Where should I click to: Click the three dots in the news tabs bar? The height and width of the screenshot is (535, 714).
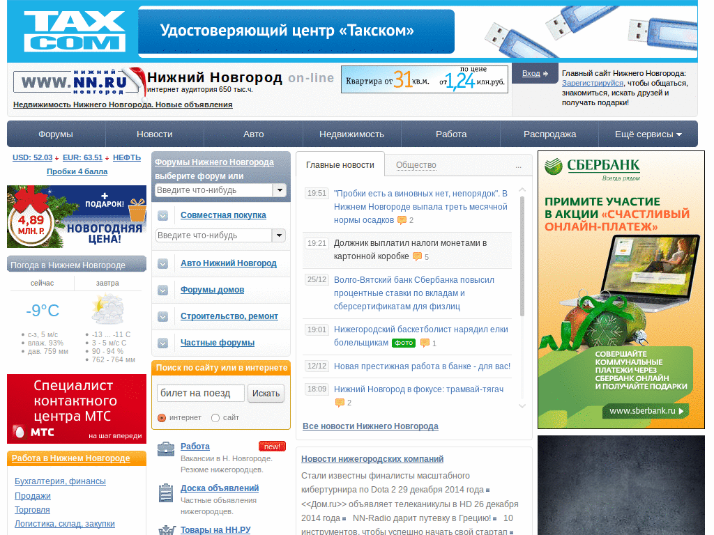click(518, 166)
